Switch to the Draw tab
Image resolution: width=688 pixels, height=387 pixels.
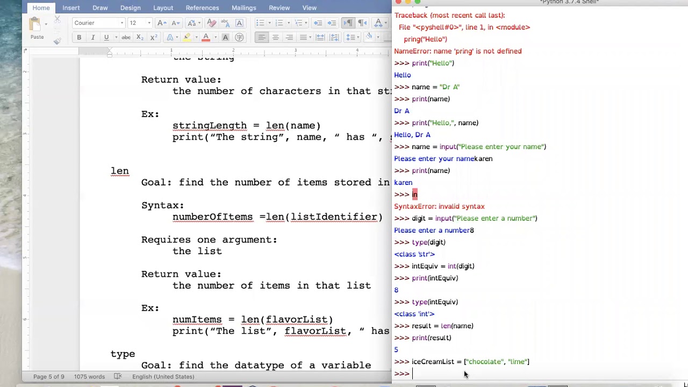coord(100,8)
